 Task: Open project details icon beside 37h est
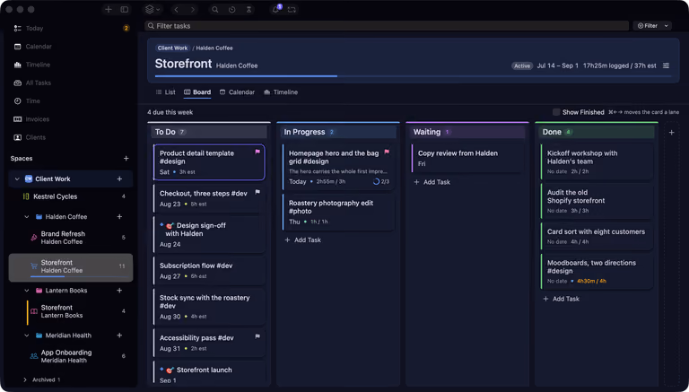[x=667, y=65]
